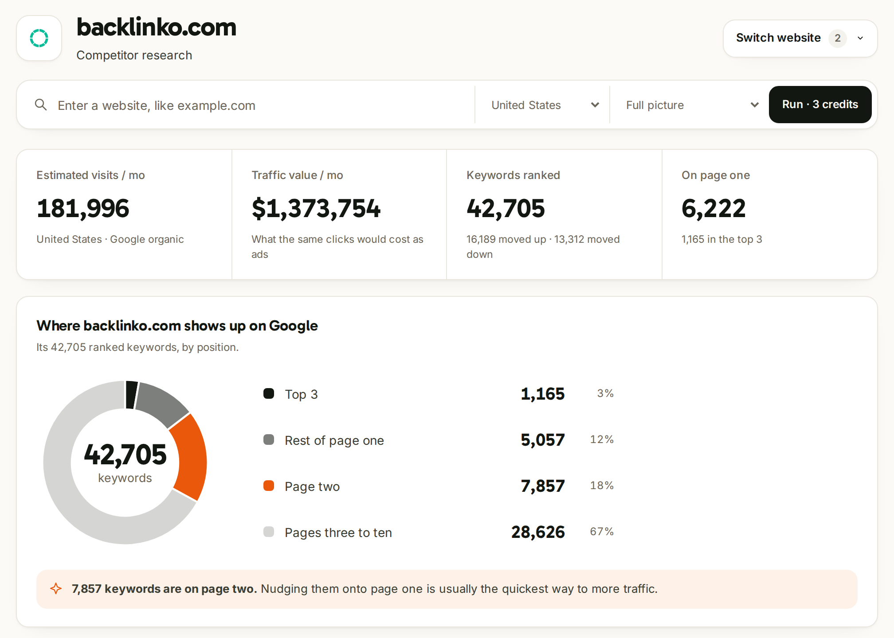Click the '1,165 in the top 3' note

[722, 239]
